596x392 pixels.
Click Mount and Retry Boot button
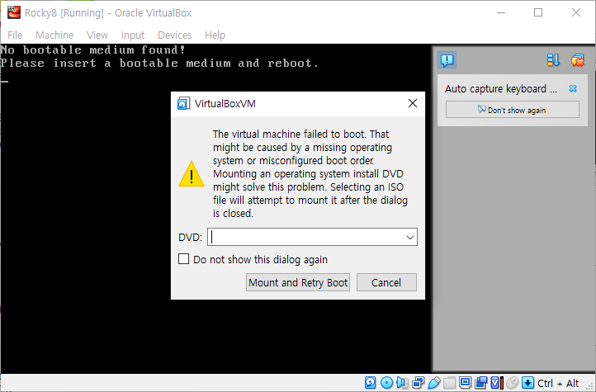(298, 282)
